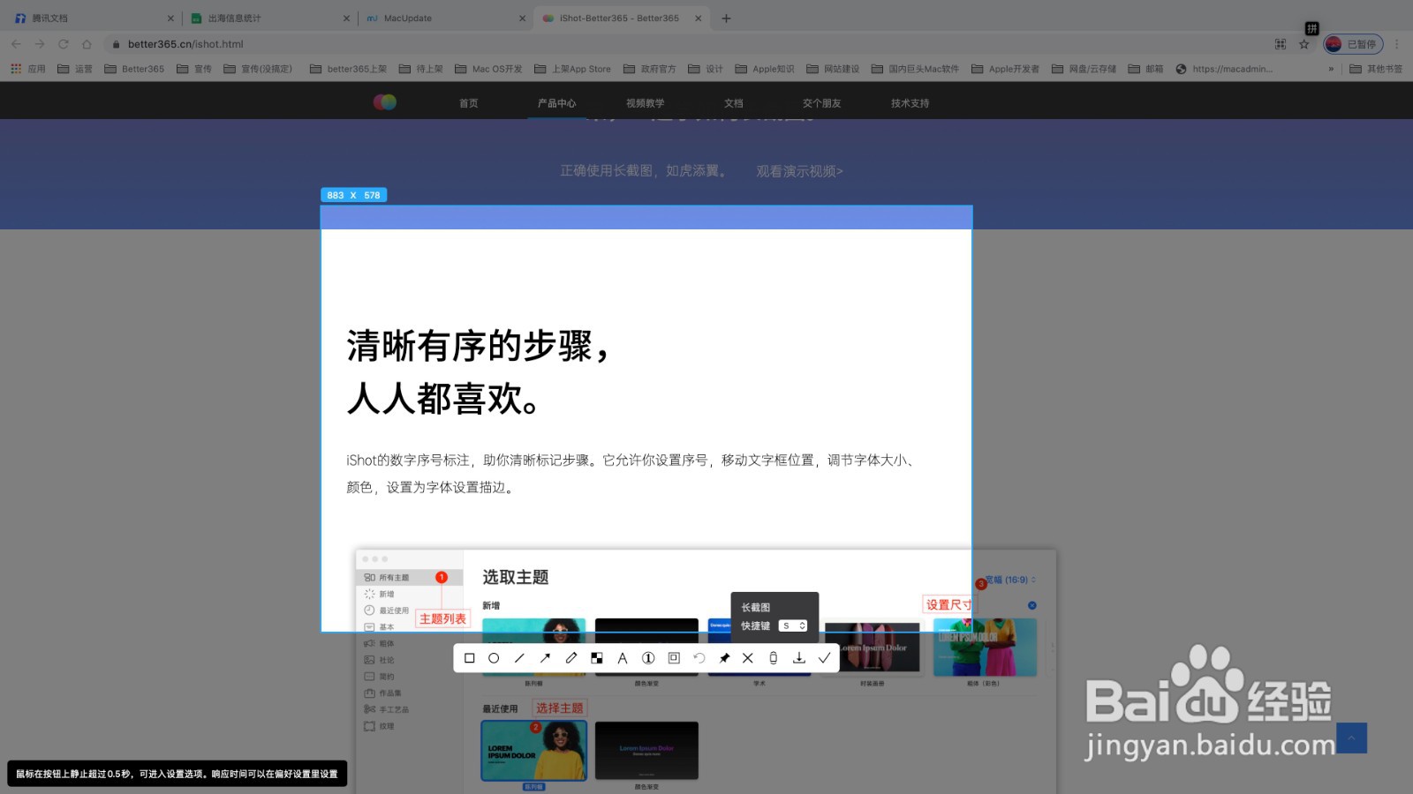This screenshot has height=794, width=1413.
Task: Click the 文档 nav item
Action: click(x=733, y=103)
